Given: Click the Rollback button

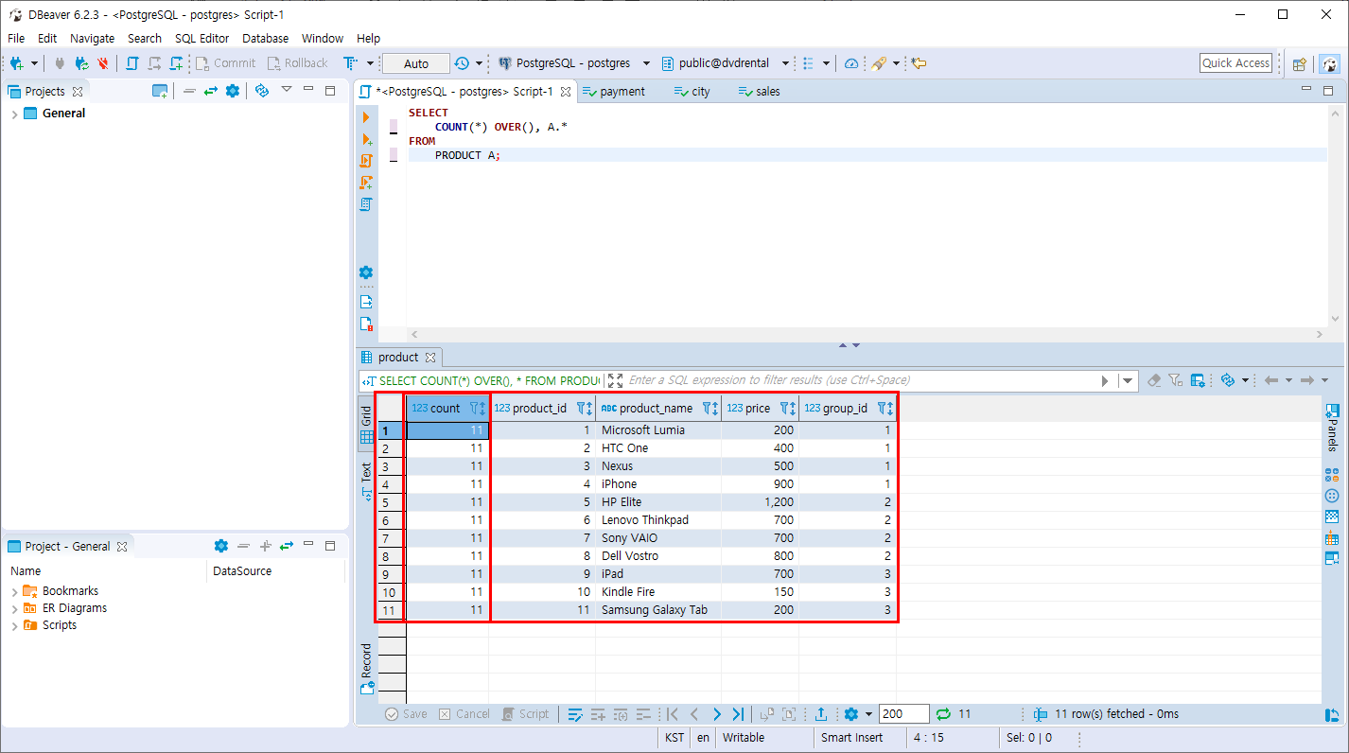Looking at the screenshot, I should pyautogui.click(x=298, y=63).
